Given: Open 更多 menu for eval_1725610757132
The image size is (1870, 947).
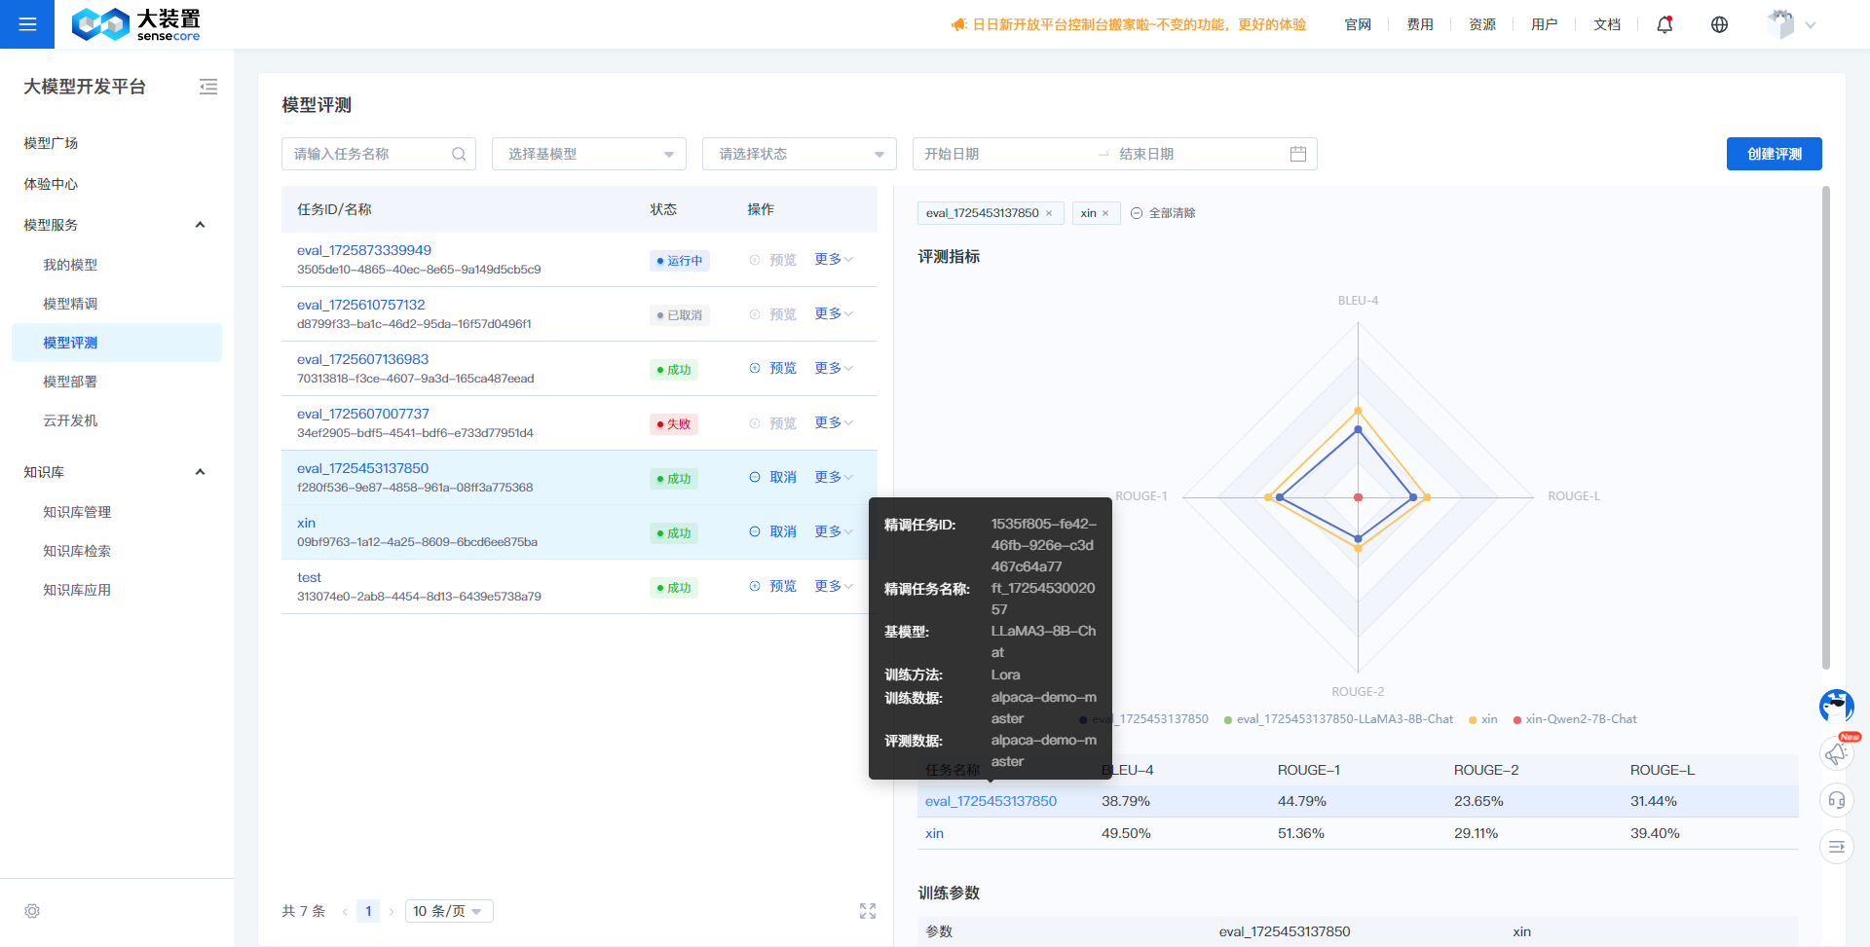Looking at the screenshot, I should point(834,313).
